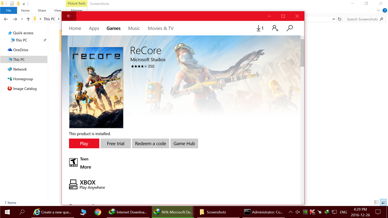Screen dimensions: 388x218
Task: Open the File Explorer help icon
Action: [x=385, y=10]
